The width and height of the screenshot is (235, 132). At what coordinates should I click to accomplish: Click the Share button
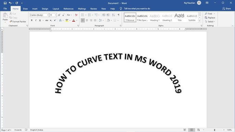tap(226, 9)
